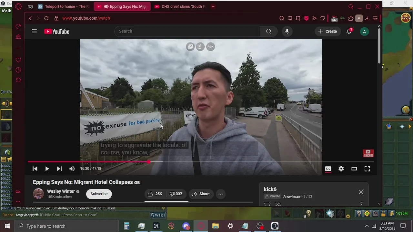This screenshot has height=232, width=413.
Task: Click the channel subscribe watermark
Action: 368,153
